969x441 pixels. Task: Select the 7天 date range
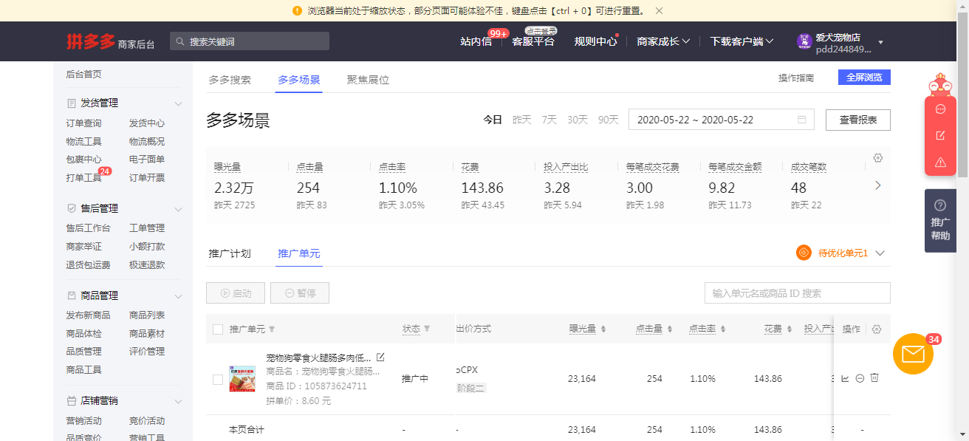pyautogui.click(x=549, y=120)
